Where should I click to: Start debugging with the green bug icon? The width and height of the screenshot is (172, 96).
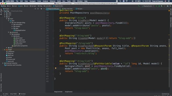coord(159,6)
